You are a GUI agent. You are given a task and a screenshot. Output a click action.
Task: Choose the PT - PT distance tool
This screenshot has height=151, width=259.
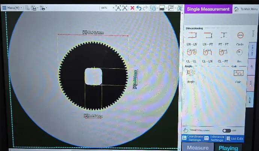tap(224, 36)
